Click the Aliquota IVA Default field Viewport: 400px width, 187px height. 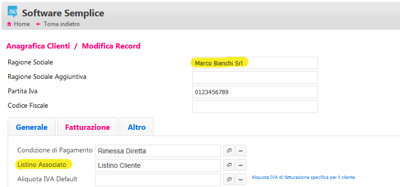click(158, 180)
